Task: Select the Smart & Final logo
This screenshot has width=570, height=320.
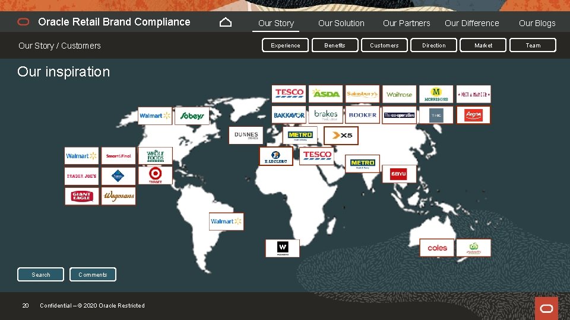Action: coord(119,156)
